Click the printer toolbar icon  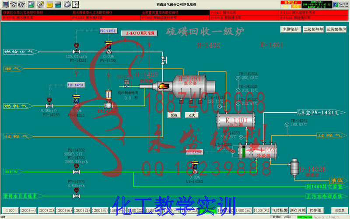[x=67, y=4]
